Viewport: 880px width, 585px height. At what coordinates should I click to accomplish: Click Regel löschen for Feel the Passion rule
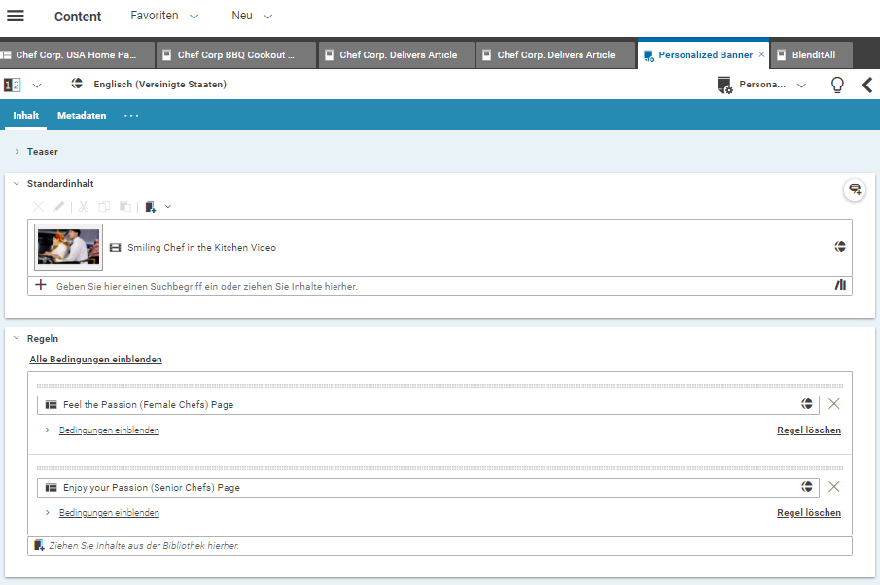808,430
